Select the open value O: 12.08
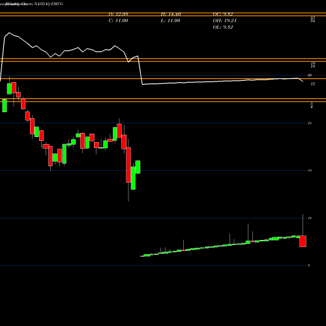This screenshot has width=326, height=326. coord(119,14)
